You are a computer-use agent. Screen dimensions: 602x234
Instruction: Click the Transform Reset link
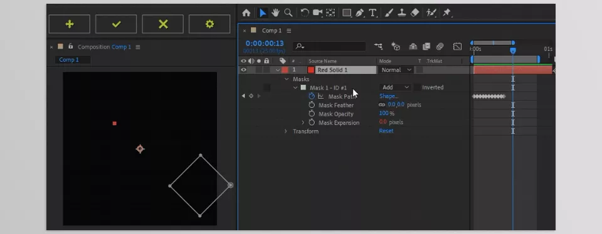(x=386, y=131)
